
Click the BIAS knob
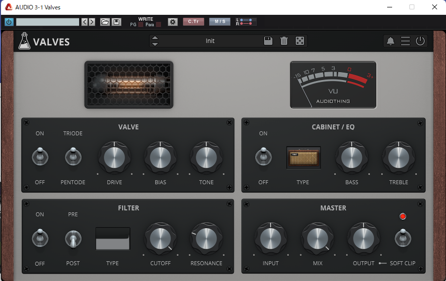point(160,158)
